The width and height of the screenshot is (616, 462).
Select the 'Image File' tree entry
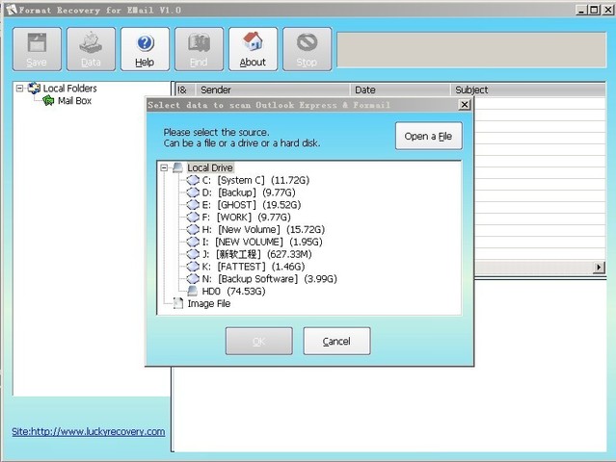209,303
